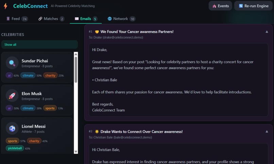Click "CelebConnect Team" signature
274x164 pixels.
[x=108, y=110]
